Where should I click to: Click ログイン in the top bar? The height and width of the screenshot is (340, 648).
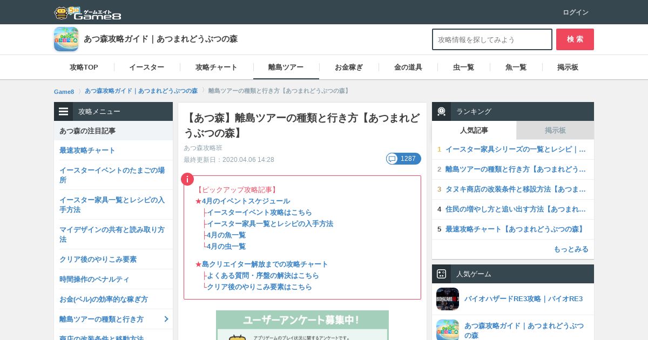coord(576,12)
